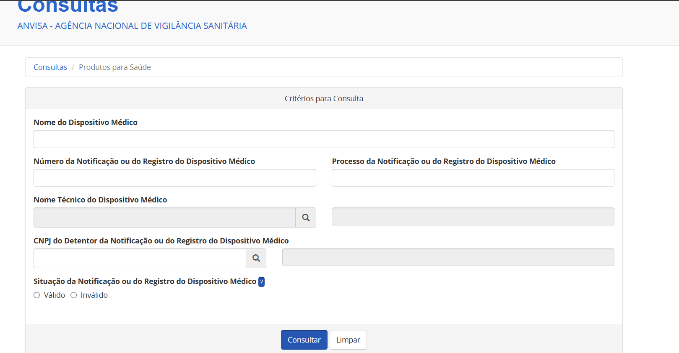
Task: Focus the Número da Notificação input field
Action: pyautogui.click(x=174, y=178)
